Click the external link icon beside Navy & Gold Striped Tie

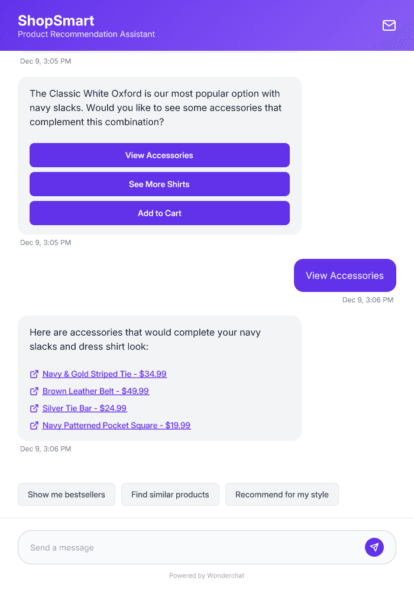(x=34, y=374)
